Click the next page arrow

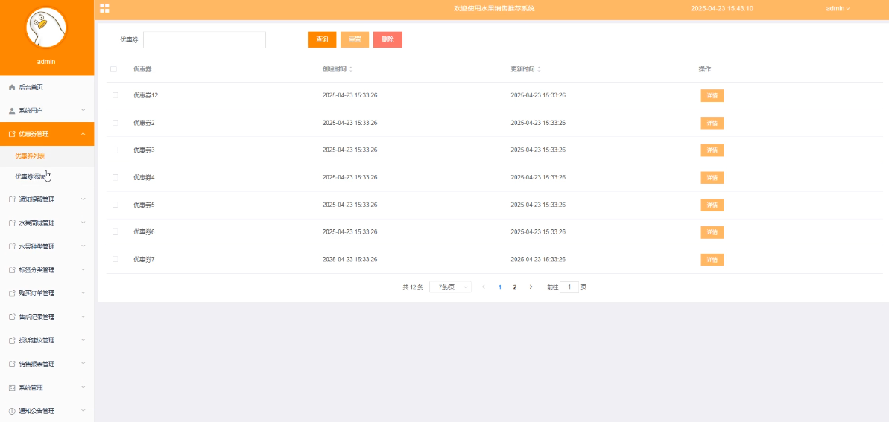pyautogui.click(x=531, y=287)
